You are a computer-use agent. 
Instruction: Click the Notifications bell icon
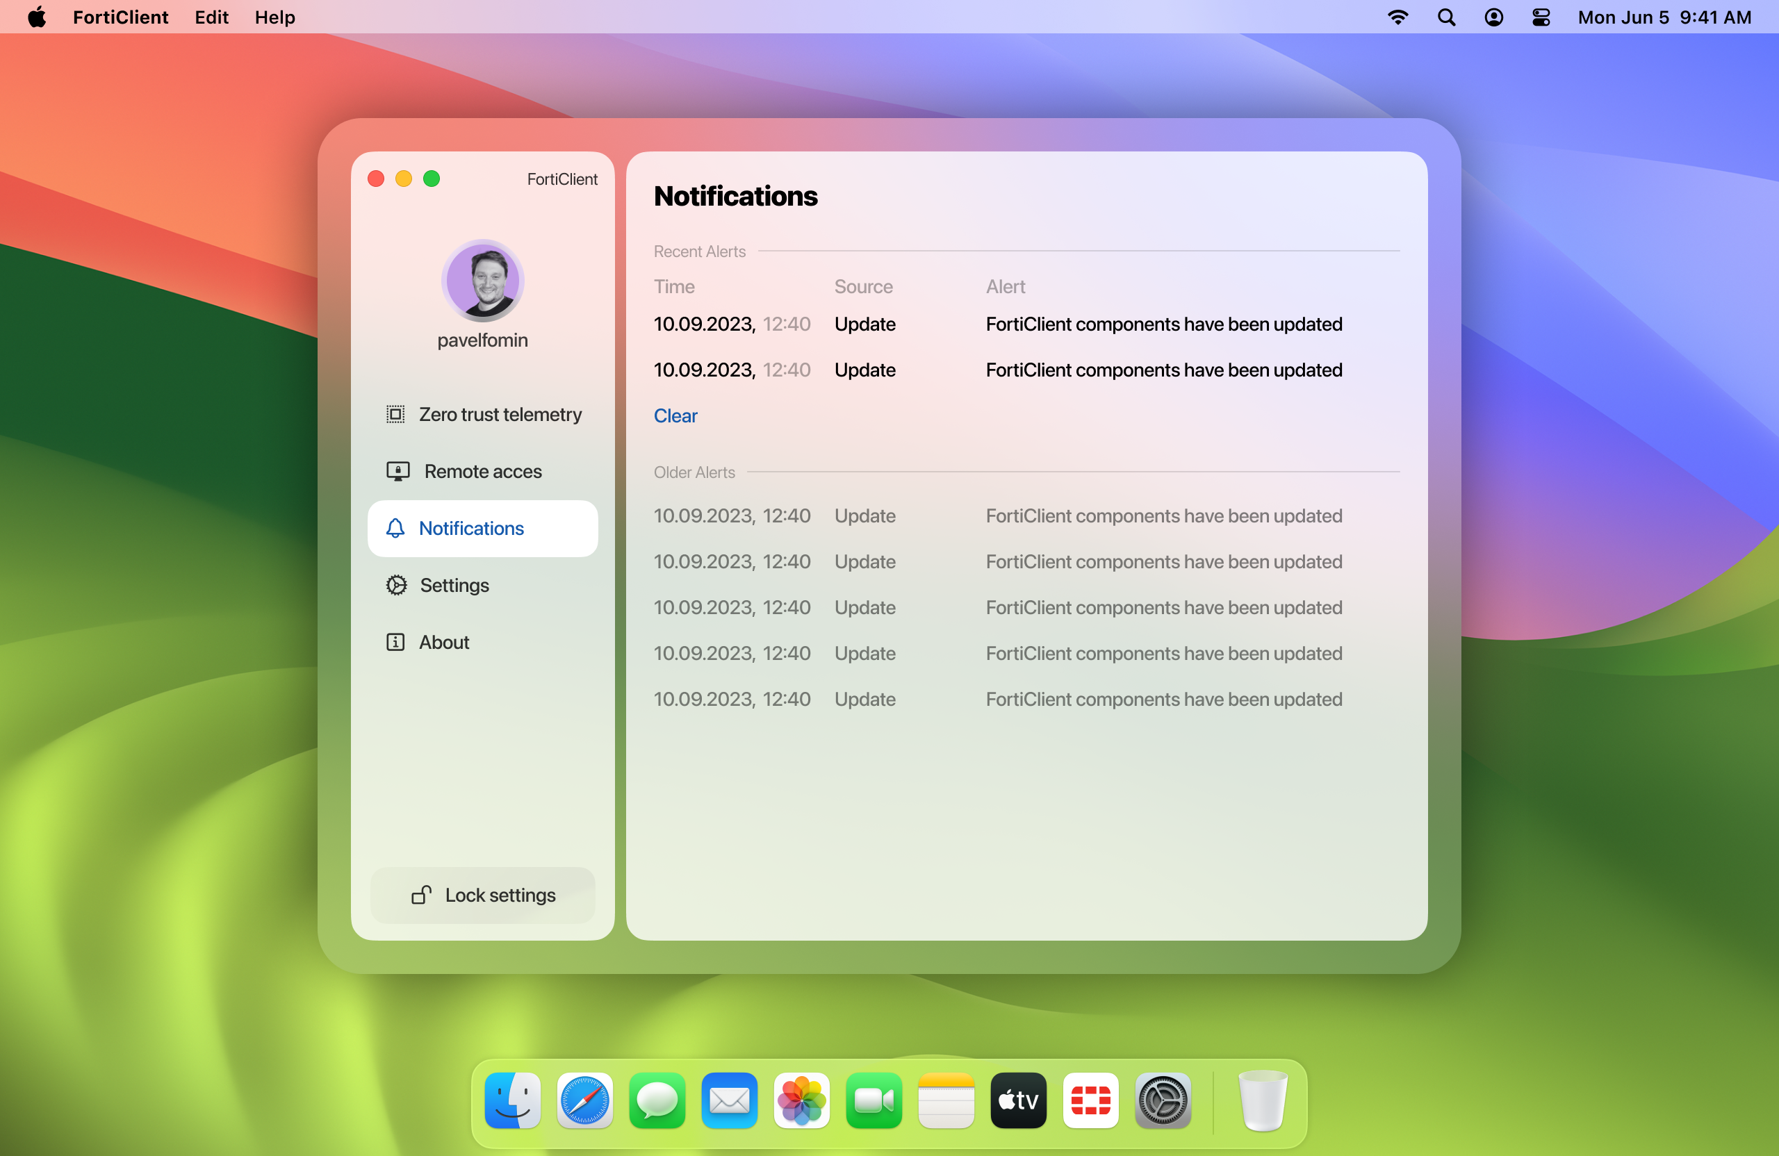(395, 528)
